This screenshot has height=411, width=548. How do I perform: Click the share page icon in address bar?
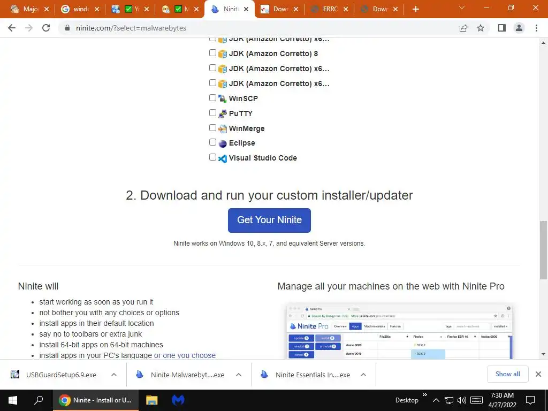click(463, 28)
